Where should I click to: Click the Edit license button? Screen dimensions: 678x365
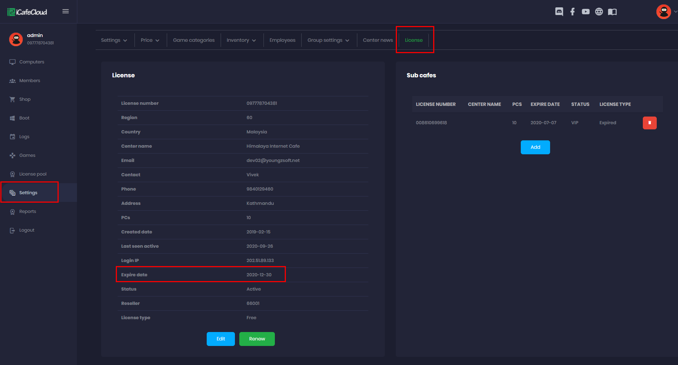click(x=221, y=339)
